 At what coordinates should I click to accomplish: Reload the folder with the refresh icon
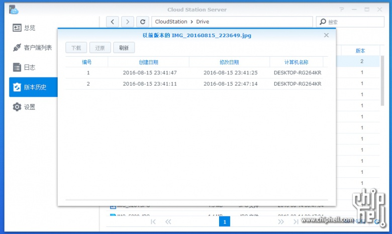pos(143,22)
